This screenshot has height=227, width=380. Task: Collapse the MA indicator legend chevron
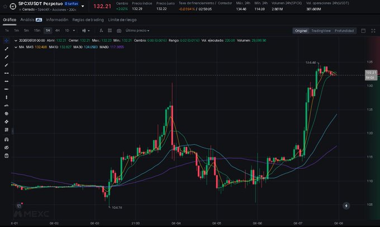coord(16,47)
